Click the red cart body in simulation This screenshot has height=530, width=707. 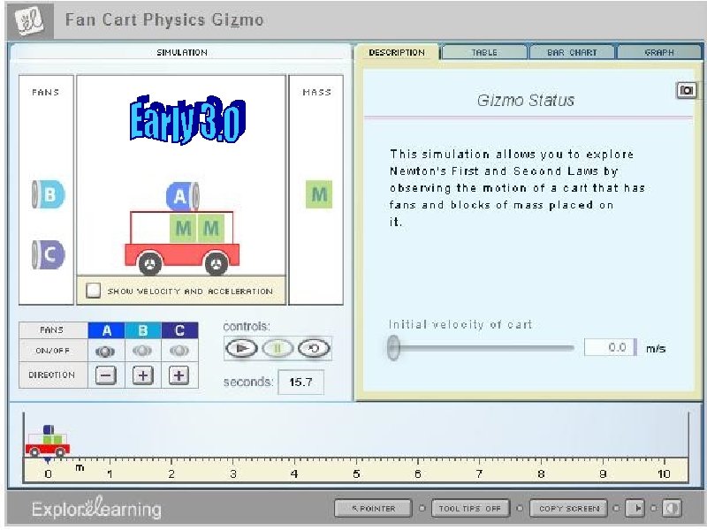(182, 254)
